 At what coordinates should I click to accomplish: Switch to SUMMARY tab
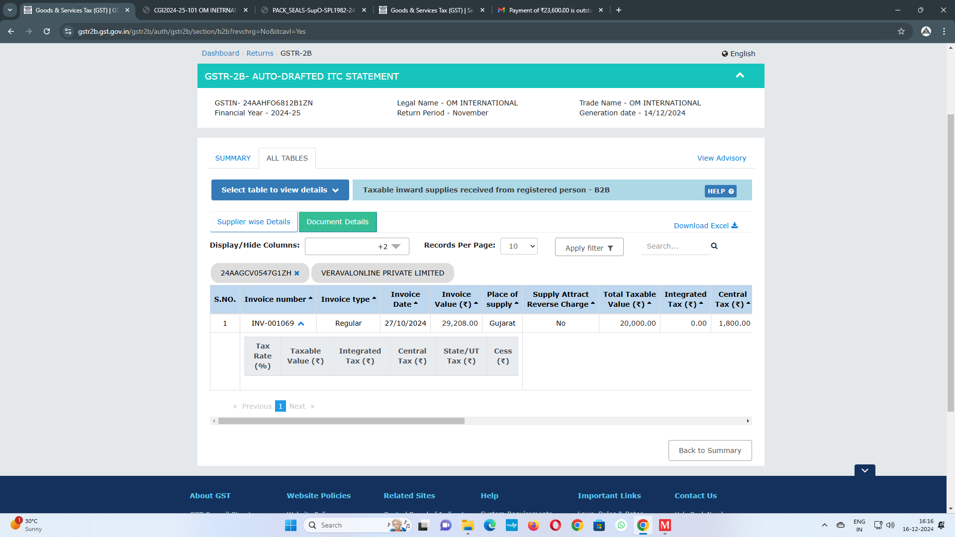pyautogui.click(x=233, y=158)
